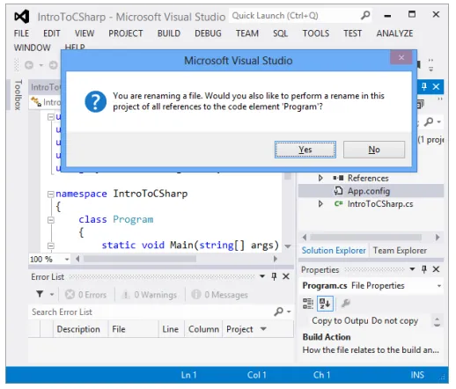This screenshot has height=389, width=456.
Task: Click the Error List filter icon
Action: (40, 294)
